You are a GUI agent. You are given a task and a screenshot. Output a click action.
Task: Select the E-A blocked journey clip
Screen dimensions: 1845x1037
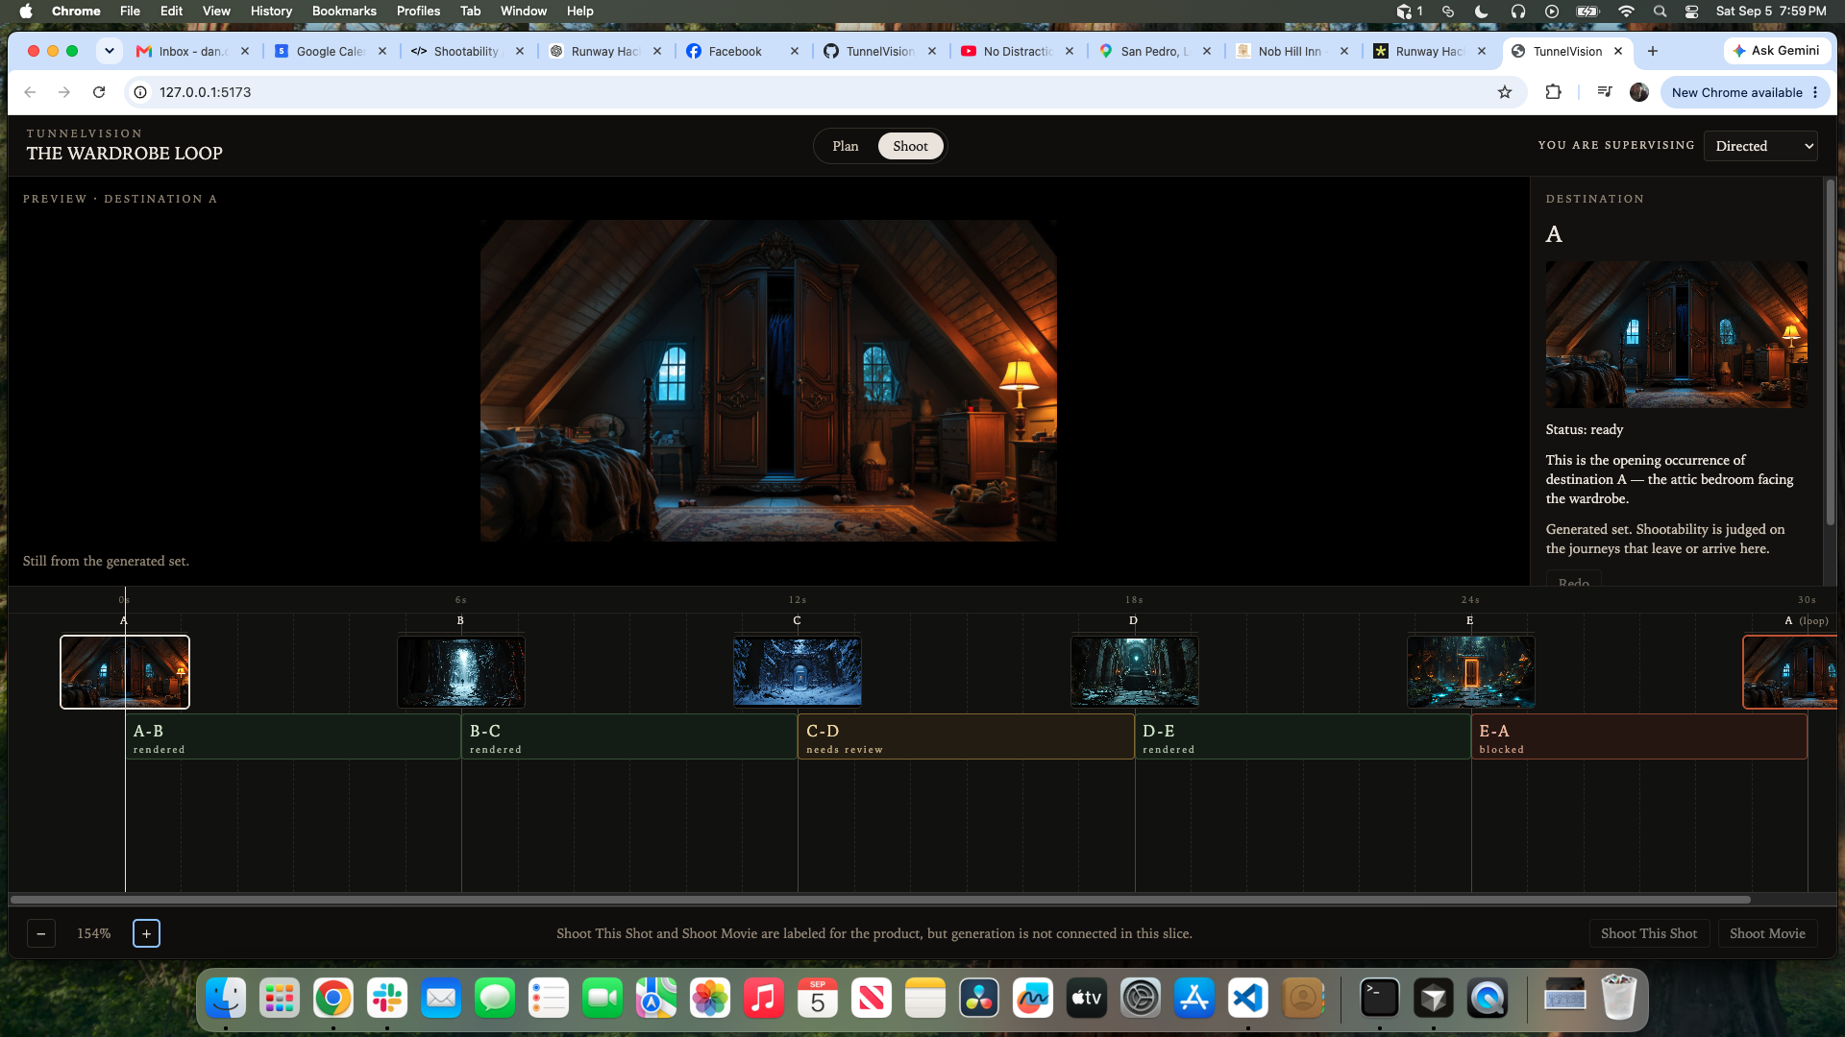[1639, 737]
